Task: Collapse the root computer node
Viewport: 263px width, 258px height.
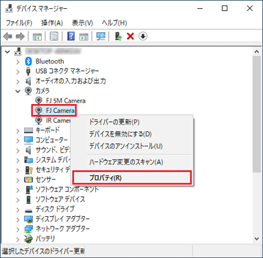Action: coord(8,52)
